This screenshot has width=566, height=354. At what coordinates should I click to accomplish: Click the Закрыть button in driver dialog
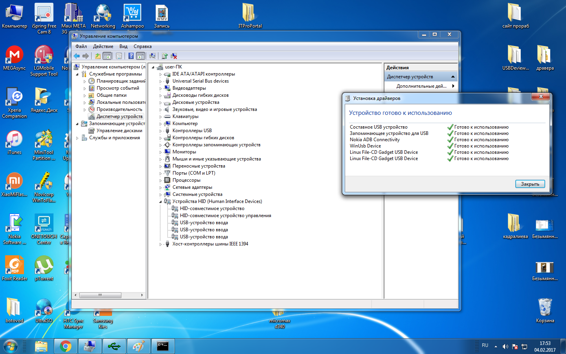530,184
